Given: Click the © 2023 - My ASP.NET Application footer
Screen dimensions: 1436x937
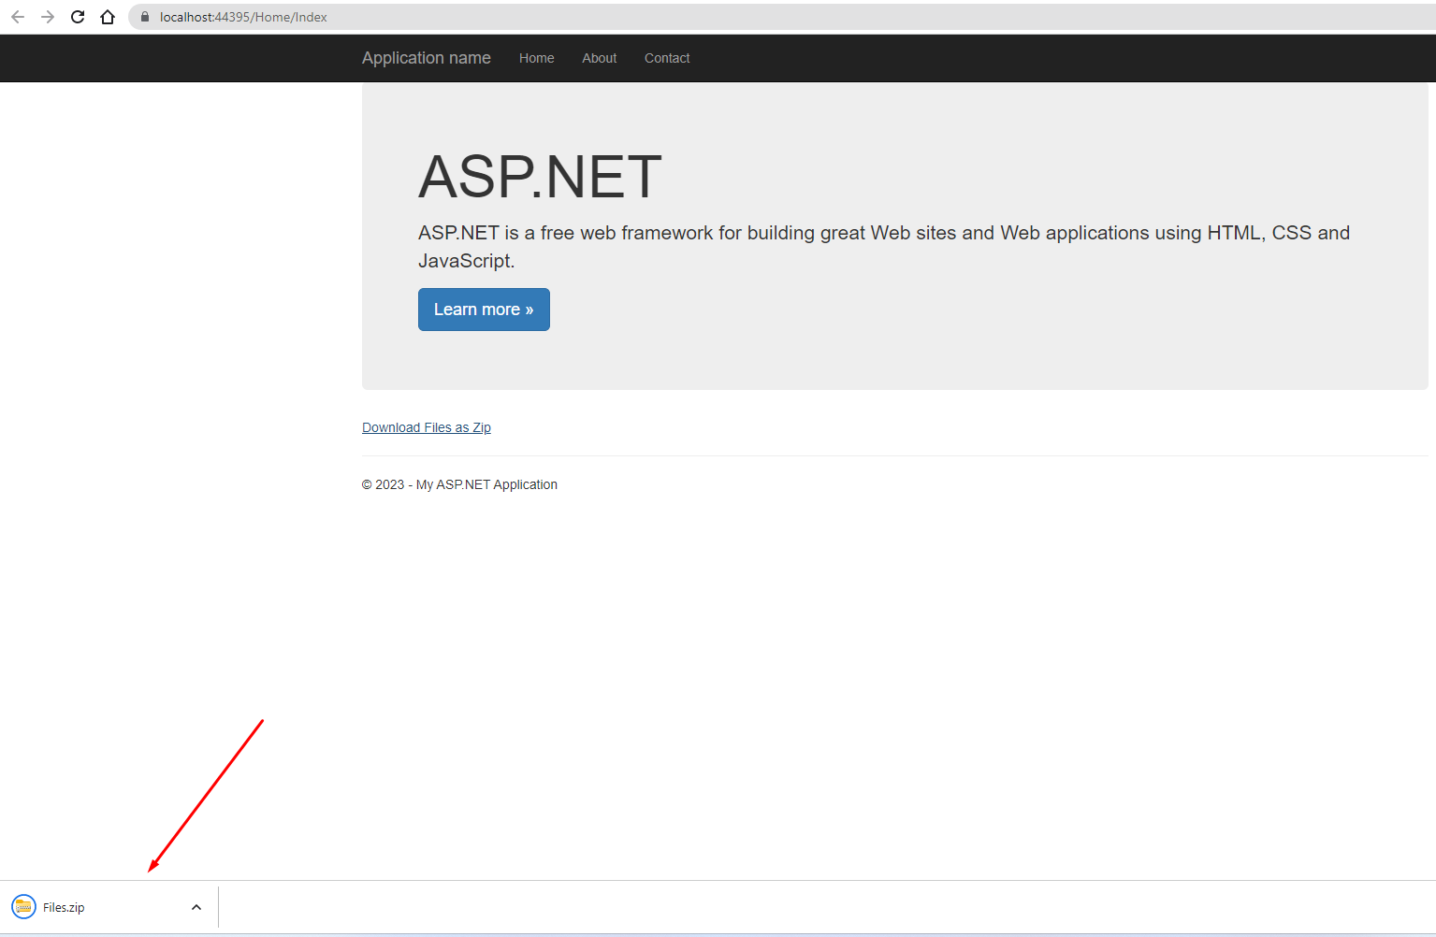Looking at the screenshot, I should click(459, 484).
